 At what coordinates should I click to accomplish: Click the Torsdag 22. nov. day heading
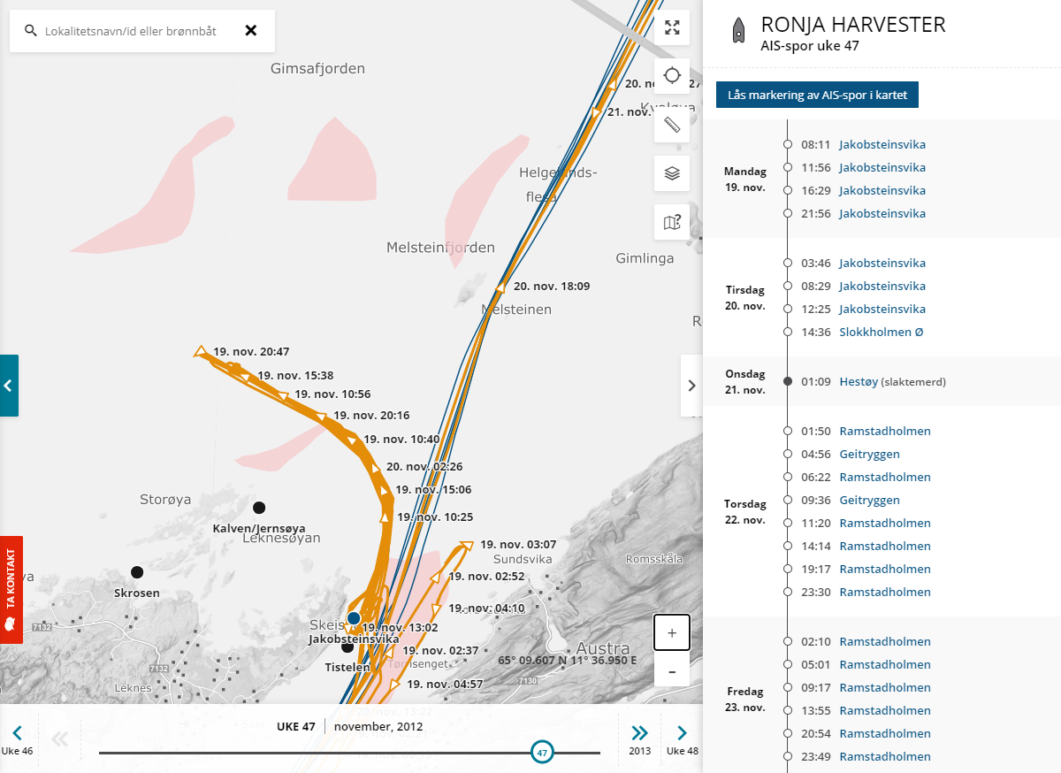[x=745, y=511]
